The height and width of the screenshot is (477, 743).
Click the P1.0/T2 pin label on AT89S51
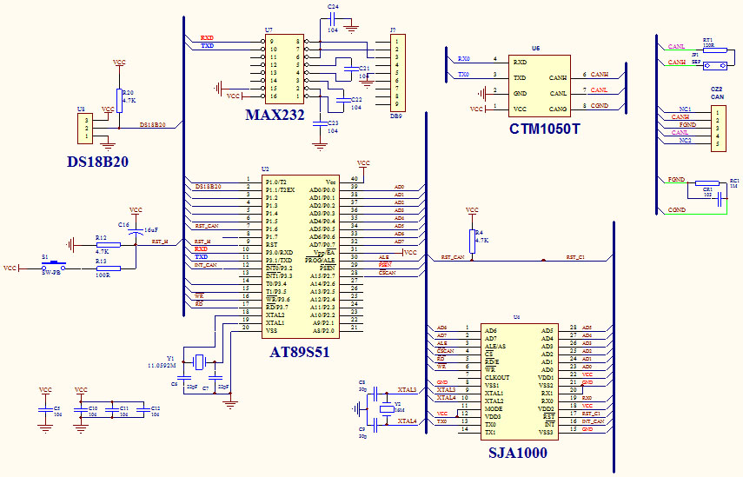point(276,182)
